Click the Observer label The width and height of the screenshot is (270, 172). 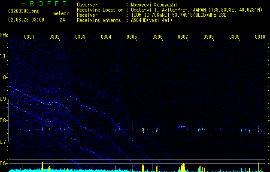(x=87, y=5)
